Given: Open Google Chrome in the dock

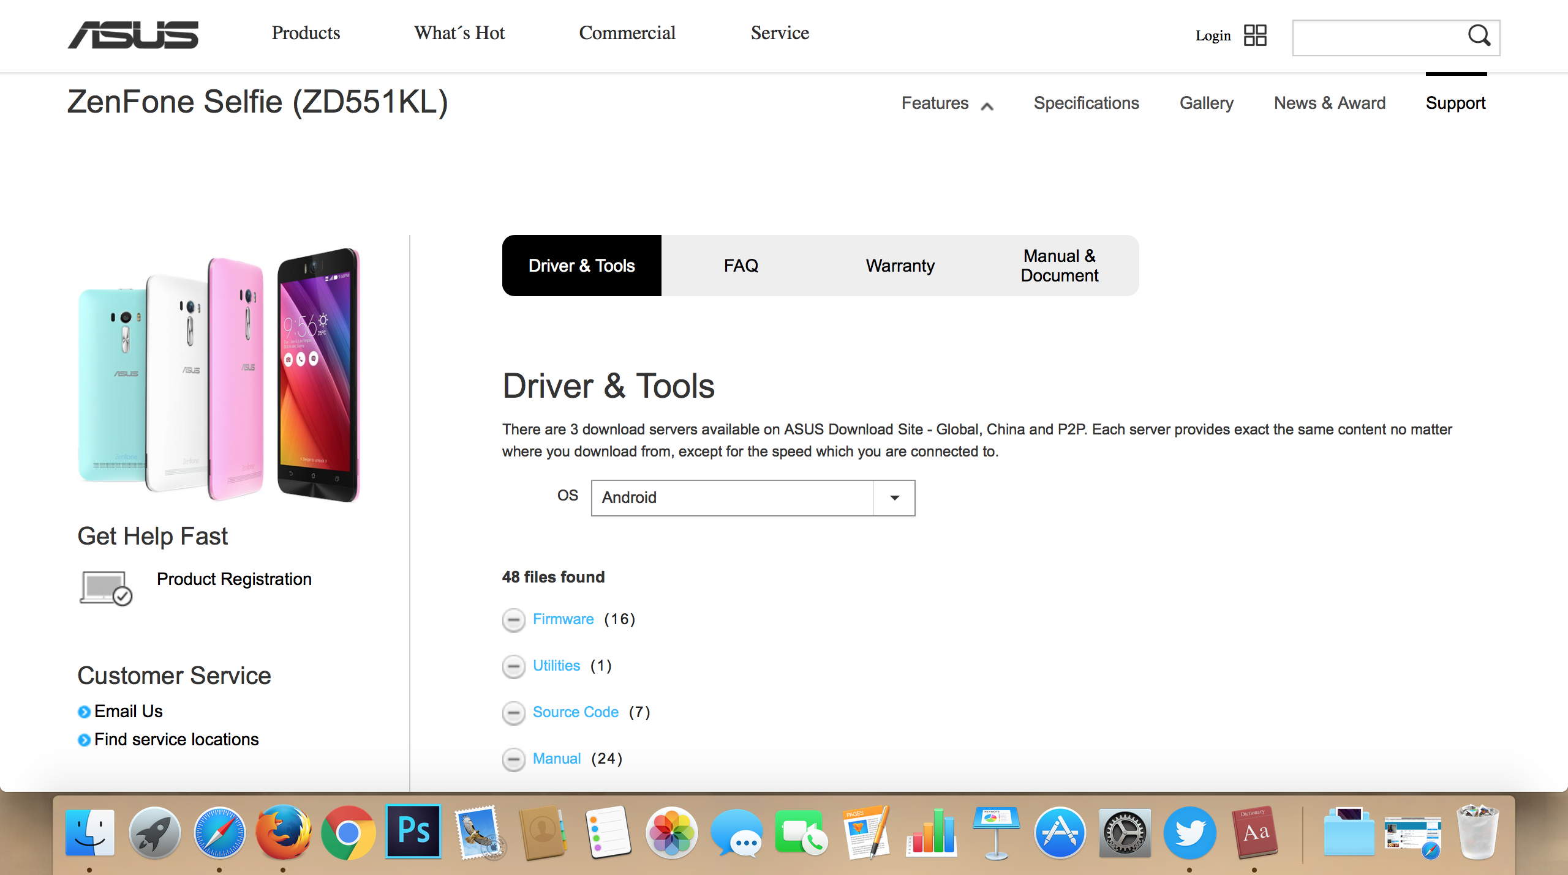Looking at the screenshot, I should tap(348, 832).
